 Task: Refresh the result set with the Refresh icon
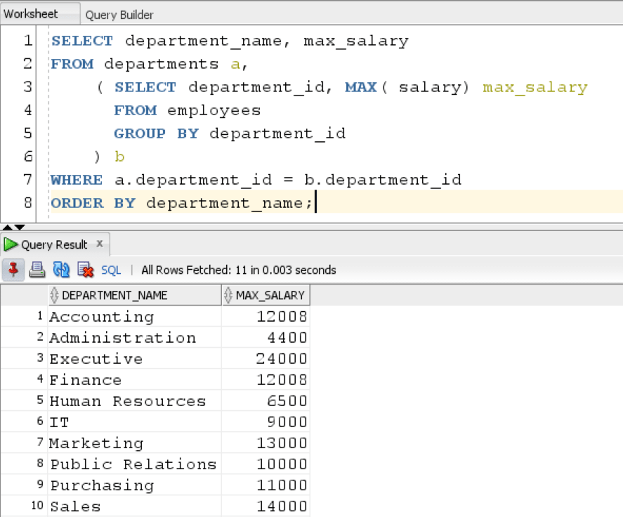click(x=62, y=270)
